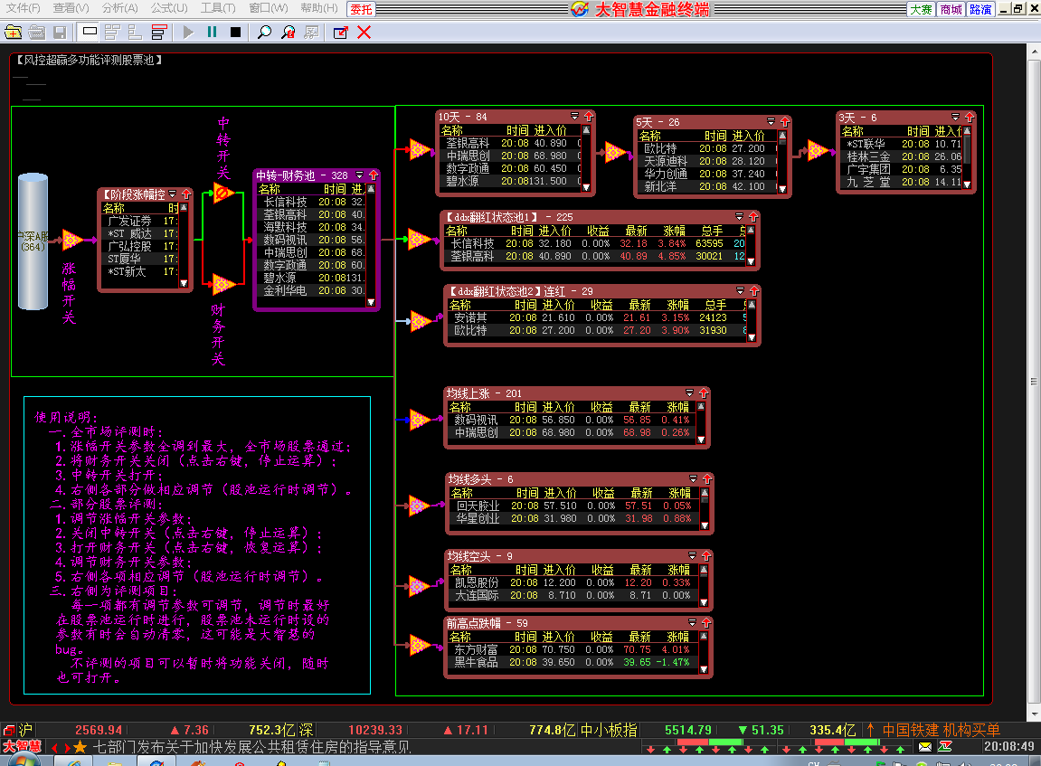Open the dropdown of the 10天 - 84 panel
Screen dimensions: 1041x766
[574, 116]
